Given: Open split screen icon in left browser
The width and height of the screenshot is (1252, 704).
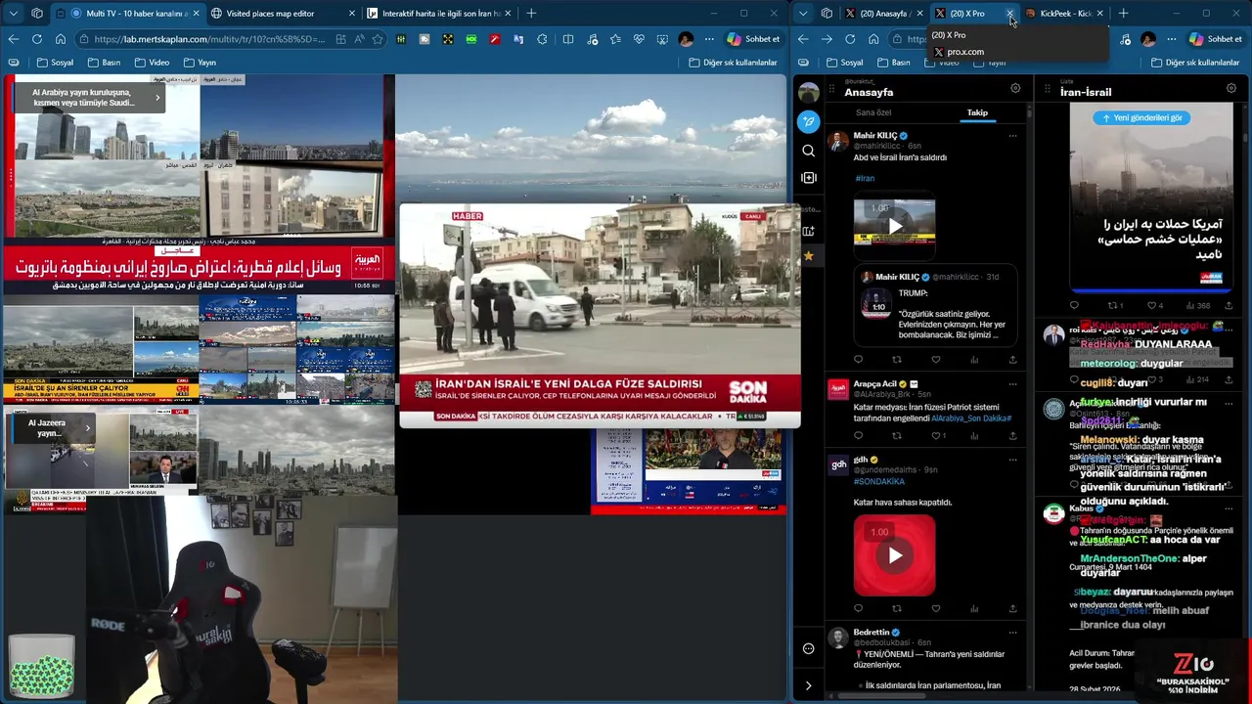Looking at the screenshot, I should tap(568, 39).
